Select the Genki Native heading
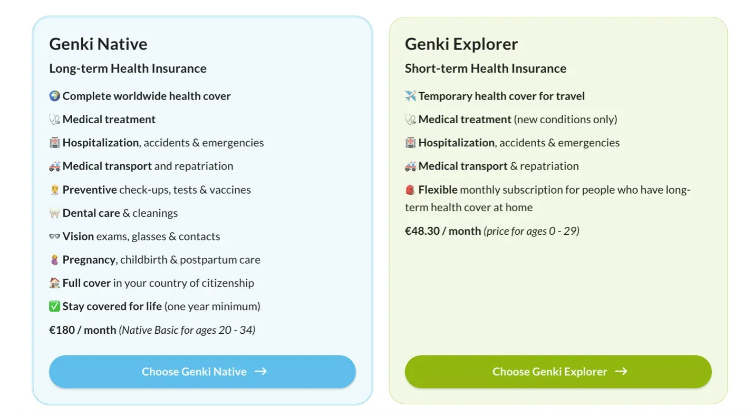 pyautogui.click(x=98, y=44)
